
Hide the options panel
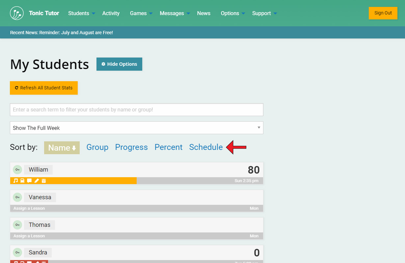pos(119,64)
